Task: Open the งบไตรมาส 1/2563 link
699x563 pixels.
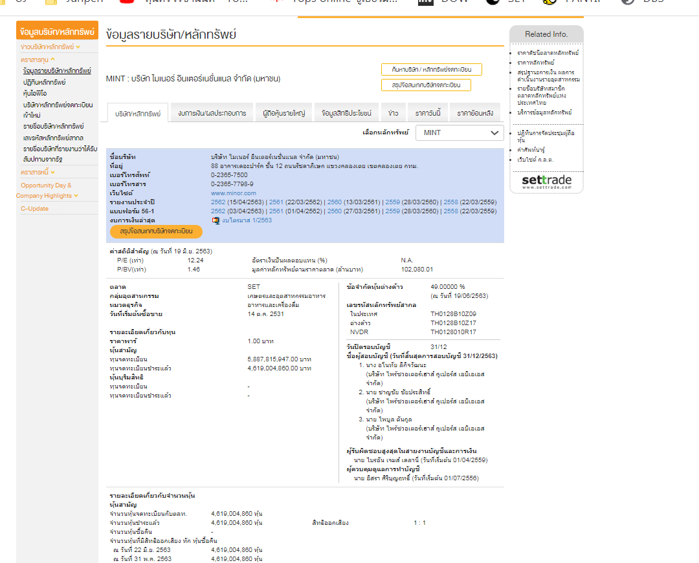Action: [x=247, y=220]
